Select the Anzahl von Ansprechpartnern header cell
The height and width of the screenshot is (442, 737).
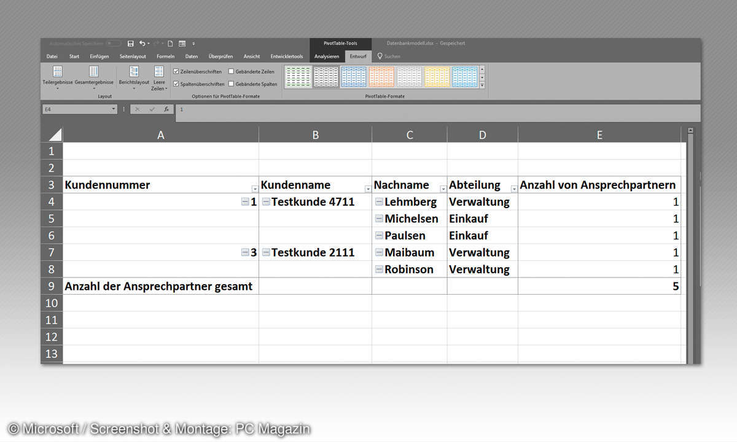click(x=599, y=185)
